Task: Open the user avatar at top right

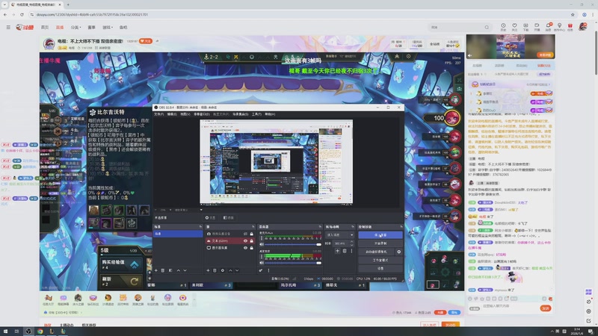Action: [583, 26]
